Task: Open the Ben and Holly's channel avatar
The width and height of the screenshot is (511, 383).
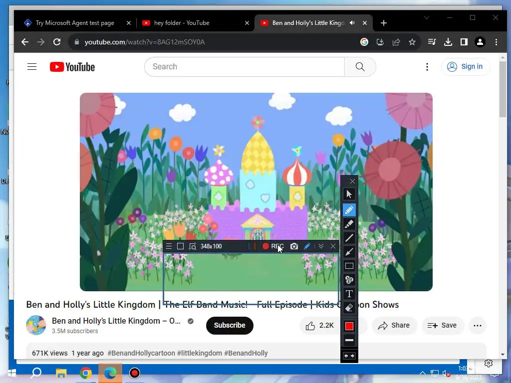Action: pyautogui.click(x=36, y=325)
